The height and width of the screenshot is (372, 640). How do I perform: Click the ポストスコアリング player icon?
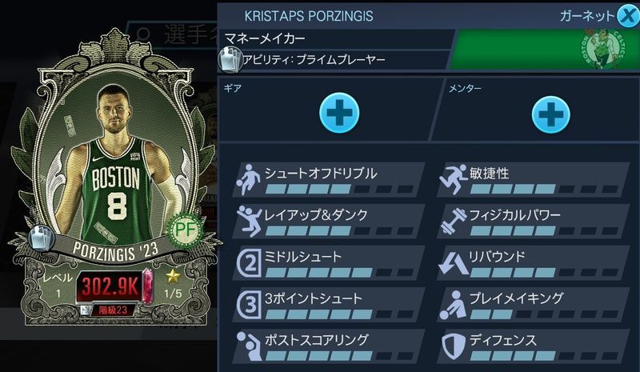click(x=249, y=346)
